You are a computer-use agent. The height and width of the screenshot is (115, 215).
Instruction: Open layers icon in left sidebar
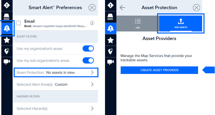click(7, 17)
